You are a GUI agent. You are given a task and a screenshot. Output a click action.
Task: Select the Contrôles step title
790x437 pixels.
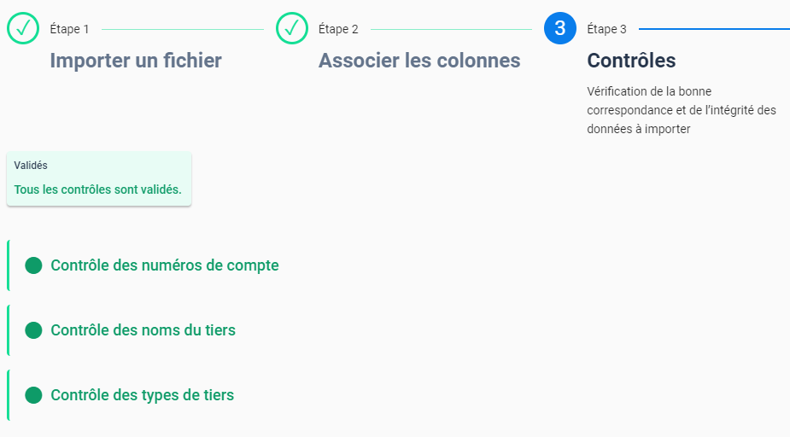coord(631,61)
